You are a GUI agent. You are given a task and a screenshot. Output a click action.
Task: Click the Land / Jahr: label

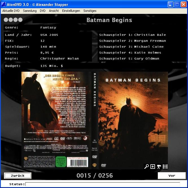(x=18, y=35)
